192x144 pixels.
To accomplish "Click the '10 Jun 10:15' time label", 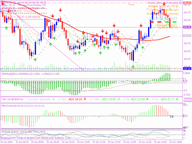I will pos(68,142).
